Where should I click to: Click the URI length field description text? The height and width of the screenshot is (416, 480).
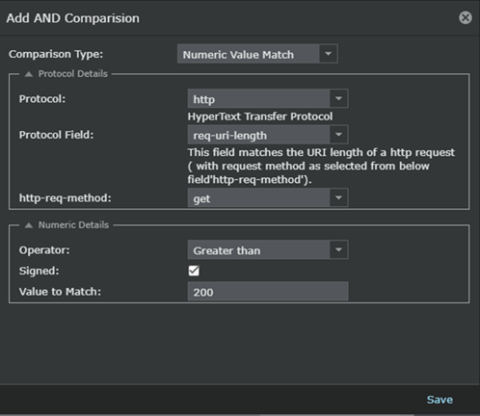pos(321,166)
